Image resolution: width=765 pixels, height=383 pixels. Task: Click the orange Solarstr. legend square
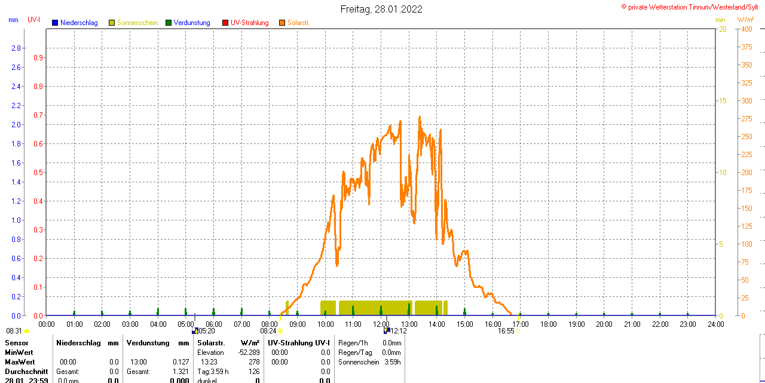[282, 23]
